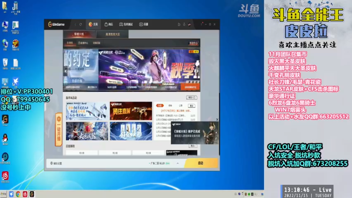
Task: Open the Recycle Bin on desktop
Action: [x=5, y=64]
